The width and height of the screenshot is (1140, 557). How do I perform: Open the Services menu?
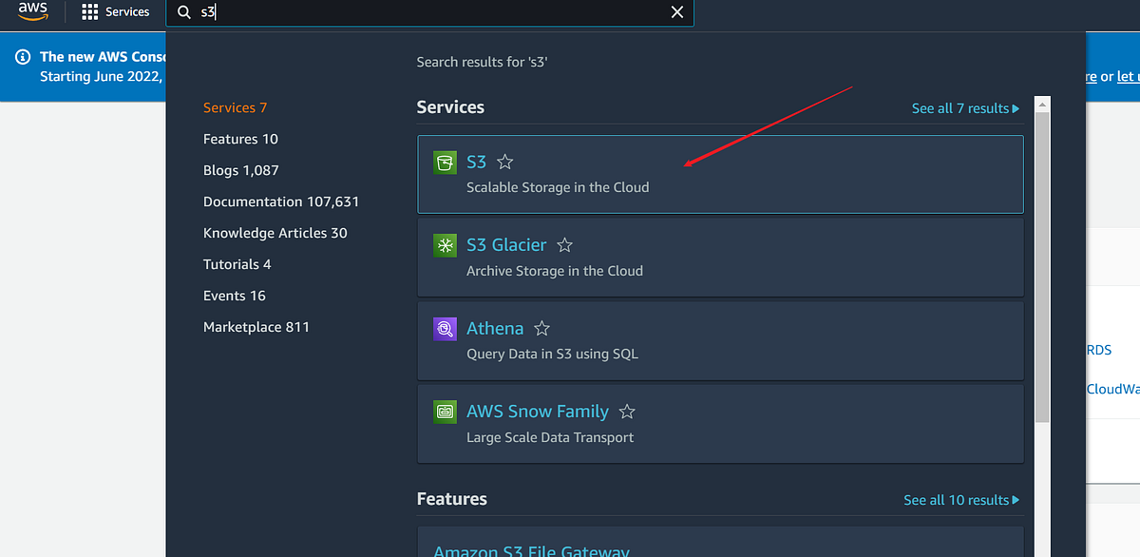click(116, 11)
